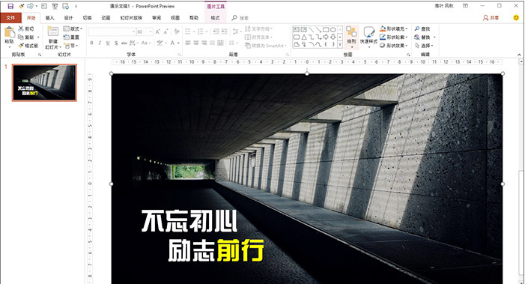Select the straight line shape
Screen dimensions: 525x284
coord(312,29)
